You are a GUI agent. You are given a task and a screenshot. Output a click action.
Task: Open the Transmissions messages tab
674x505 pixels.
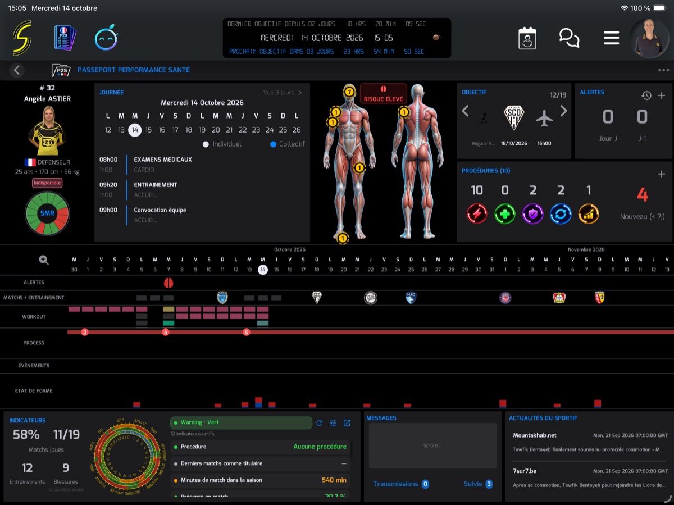pos(401,484)
